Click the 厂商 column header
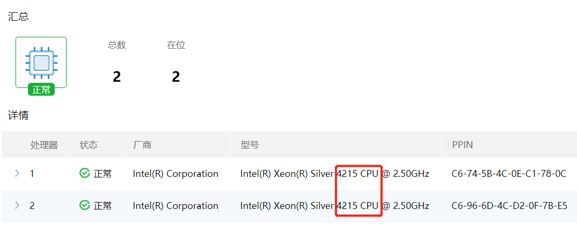This screenshot has width=577, height=225. click(142, 145)
